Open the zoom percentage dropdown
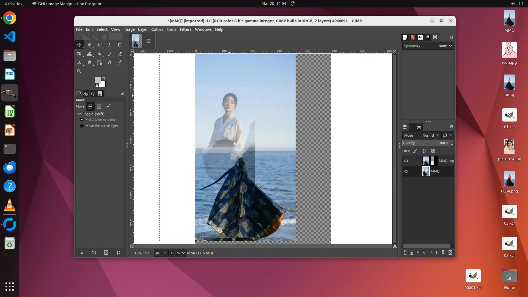Viewport: 528px width, 297px height. pos(183,253)
